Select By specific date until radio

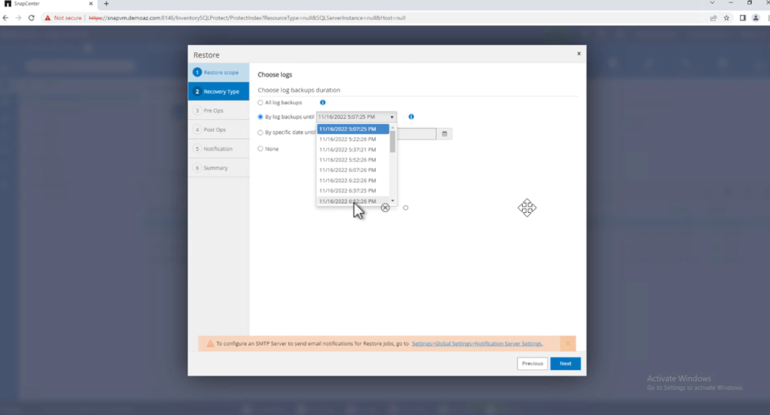pos(261,133)
